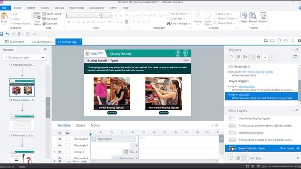This screenshot has width=301, height=169.
Task: Click the Tab Order button
Action: click(x=50, y=19)
